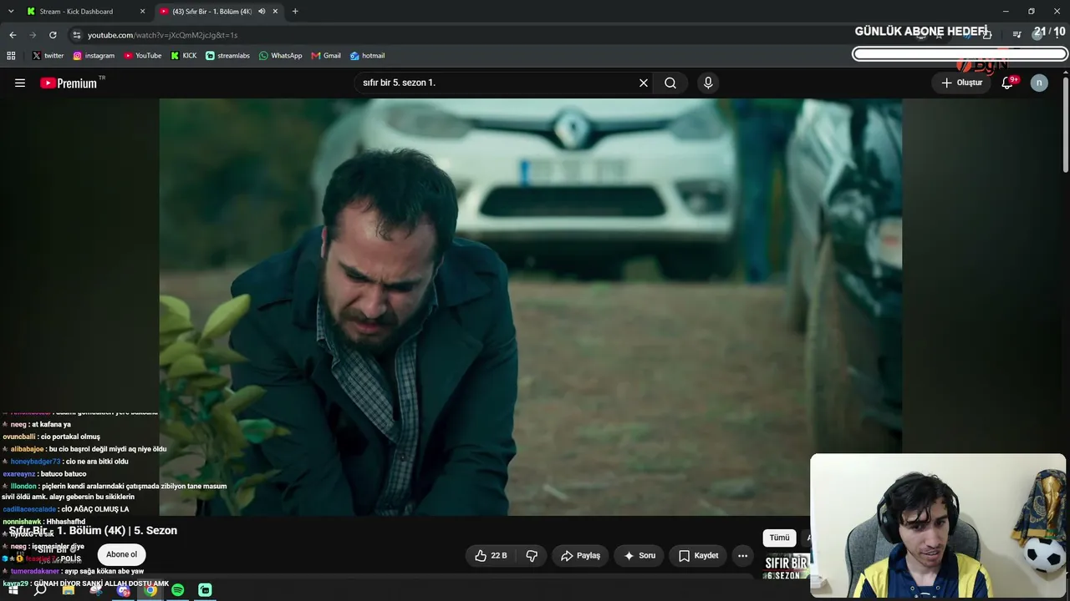Open a new browser tab
Image resolution: width=1070 pixels, height=601 pixels.
[x=295, y=12]
